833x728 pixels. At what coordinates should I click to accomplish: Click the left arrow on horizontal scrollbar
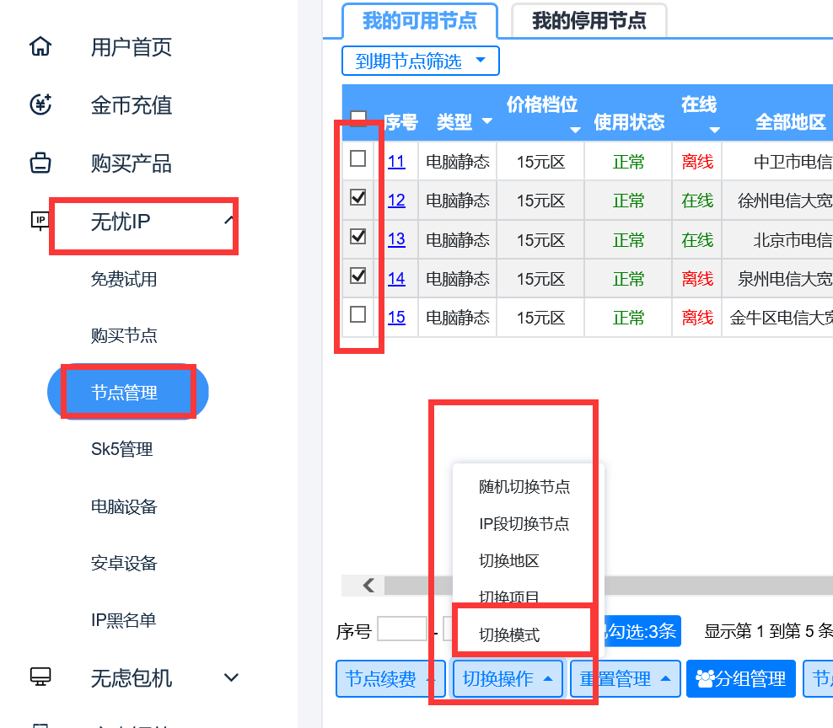click(x=368, y=586)
